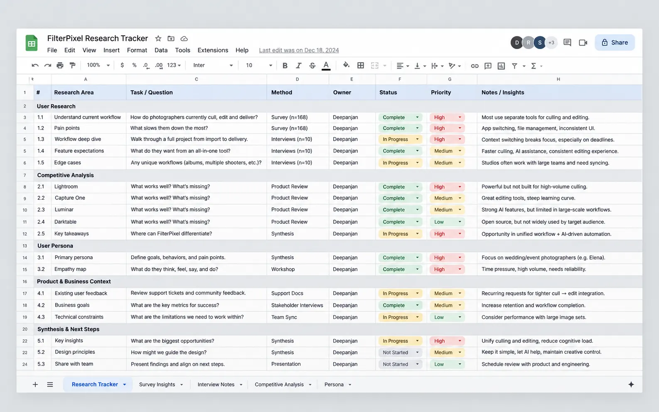The image size is (659, 412).
Task: Increase decimal places
Action: pos(159,65)
